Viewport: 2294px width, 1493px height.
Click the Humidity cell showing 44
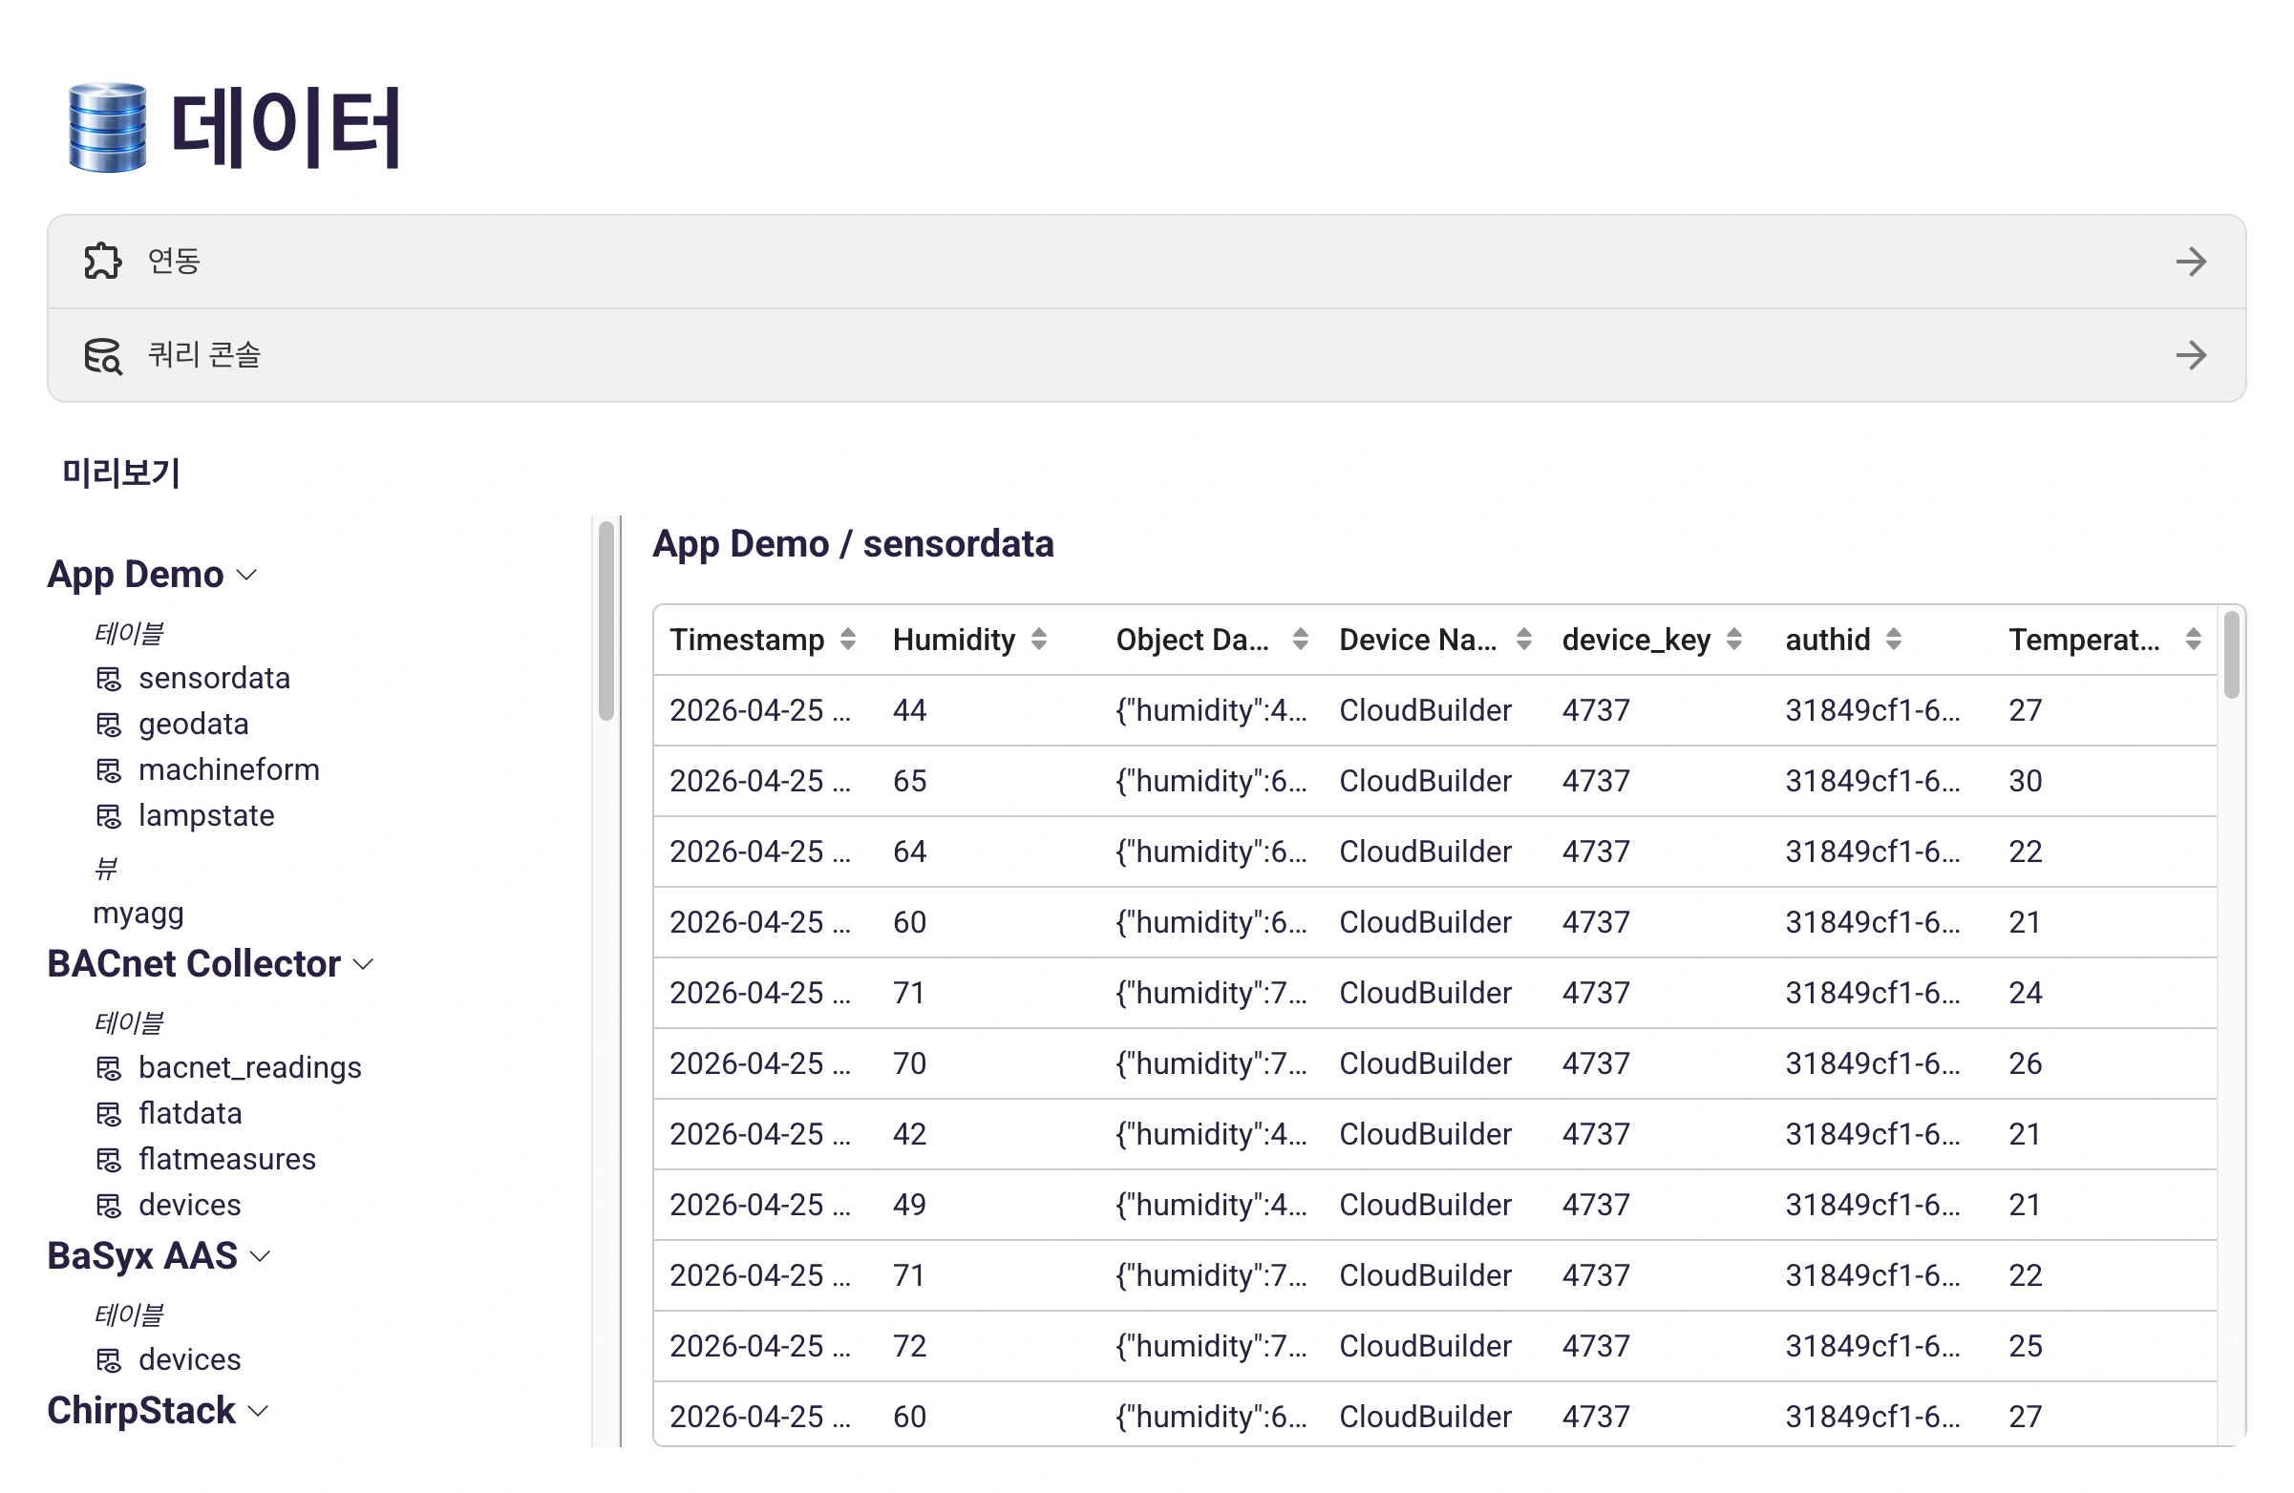click(909, 711)
